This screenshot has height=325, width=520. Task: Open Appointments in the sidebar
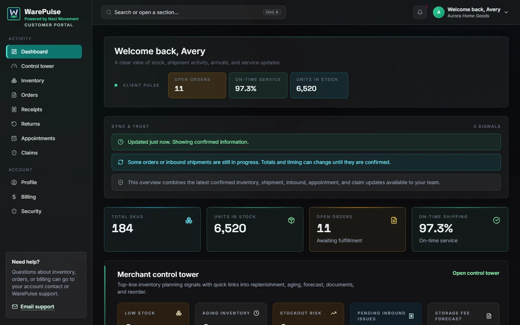(44, 138)
